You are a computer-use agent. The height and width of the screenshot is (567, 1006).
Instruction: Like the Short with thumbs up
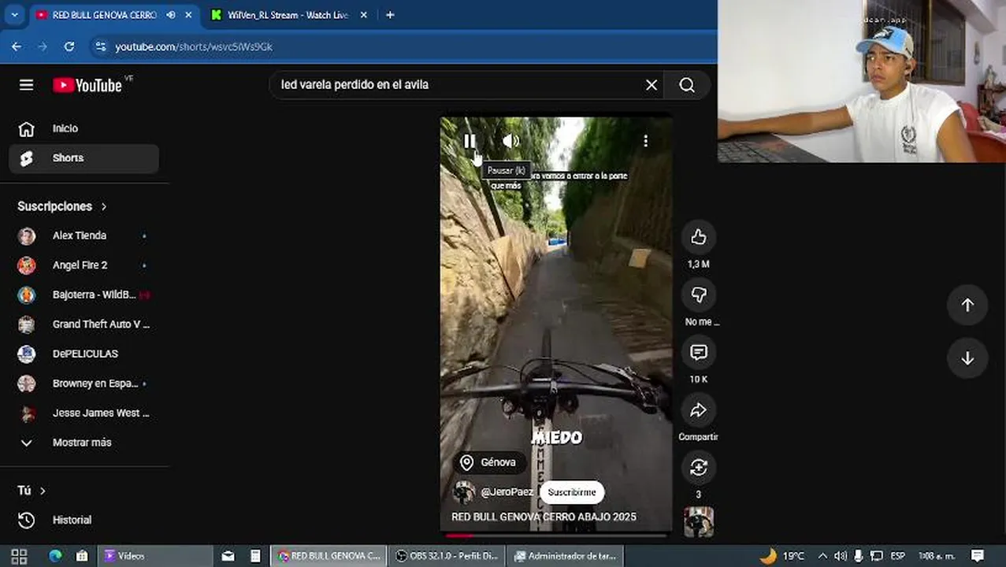(699, 237)
